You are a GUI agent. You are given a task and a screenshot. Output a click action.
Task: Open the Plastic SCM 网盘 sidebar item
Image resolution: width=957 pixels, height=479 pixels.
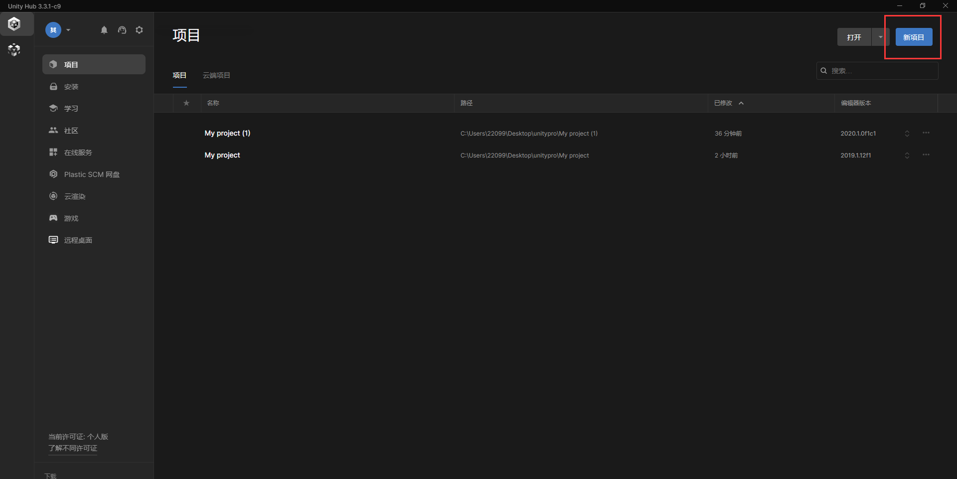[92, 174]
